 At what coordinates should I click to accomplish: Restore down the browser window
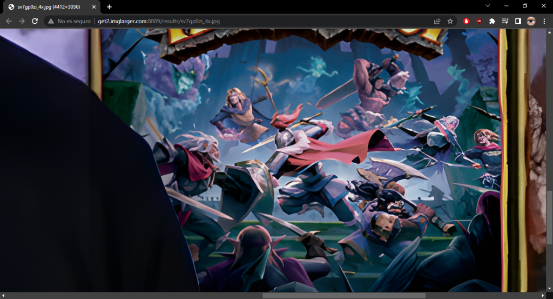525,6
